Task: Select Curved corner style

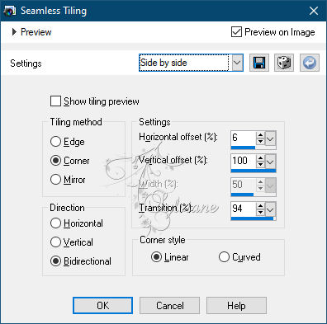Action: click(x=224, y=257)
